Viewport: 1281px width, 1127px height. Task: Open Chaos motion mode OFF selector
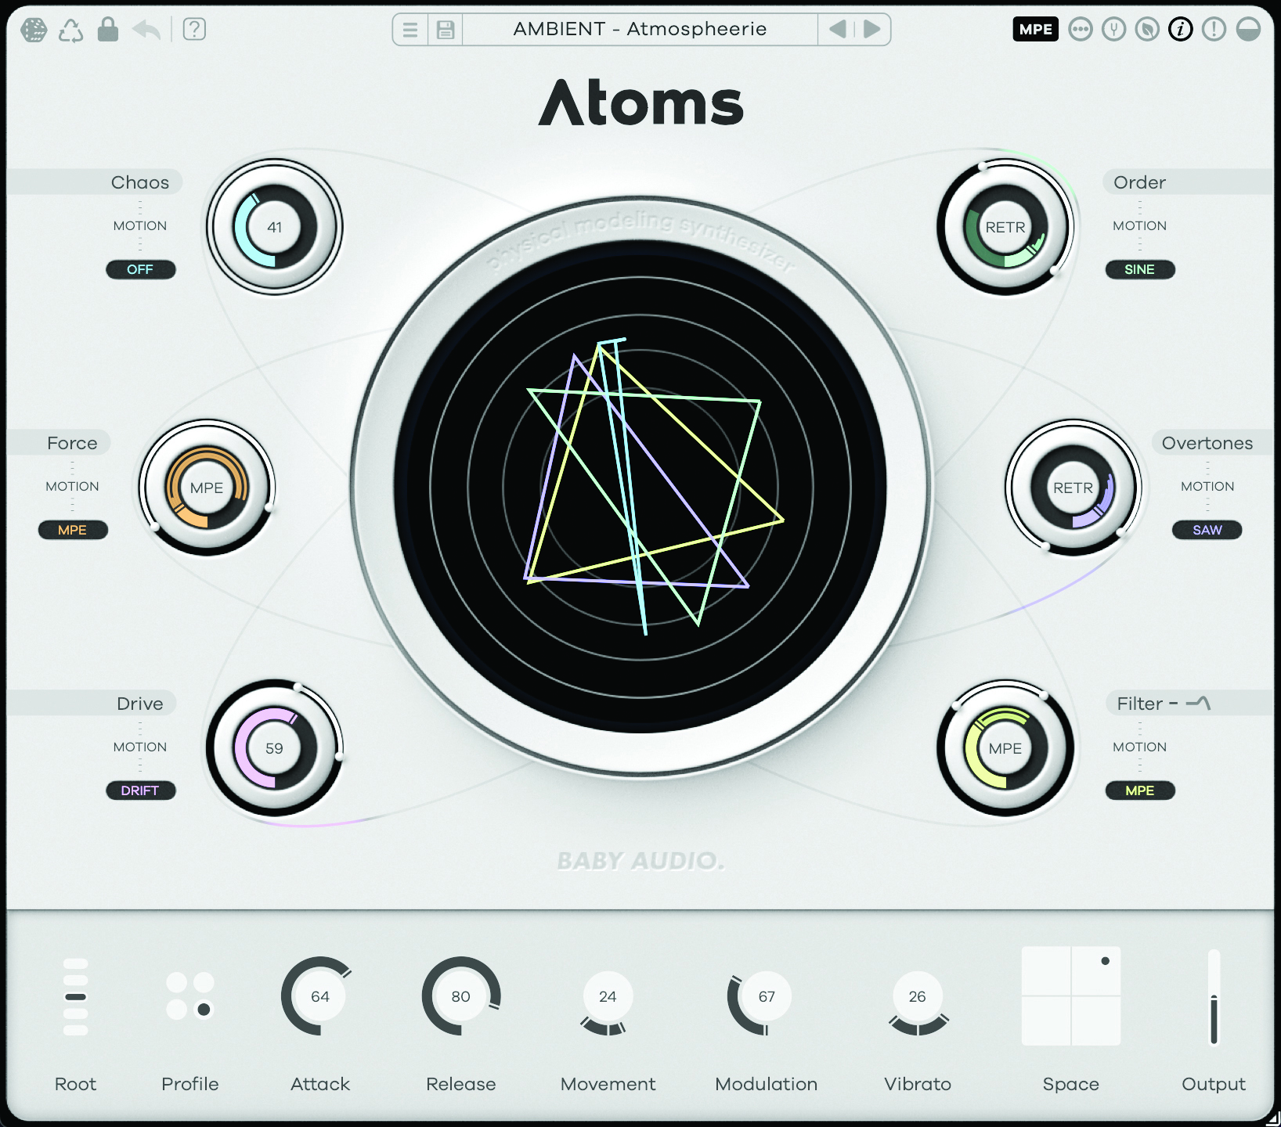coord(141,269)
